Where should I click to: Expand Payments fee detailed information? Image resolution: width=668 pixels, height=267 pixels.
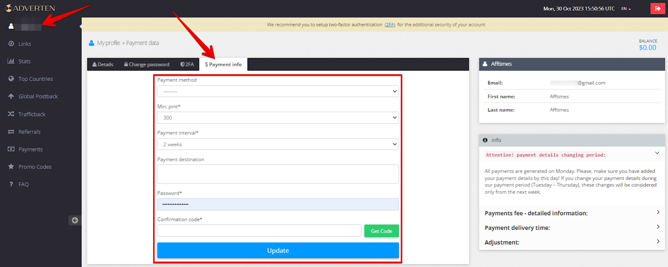point(572,213)
